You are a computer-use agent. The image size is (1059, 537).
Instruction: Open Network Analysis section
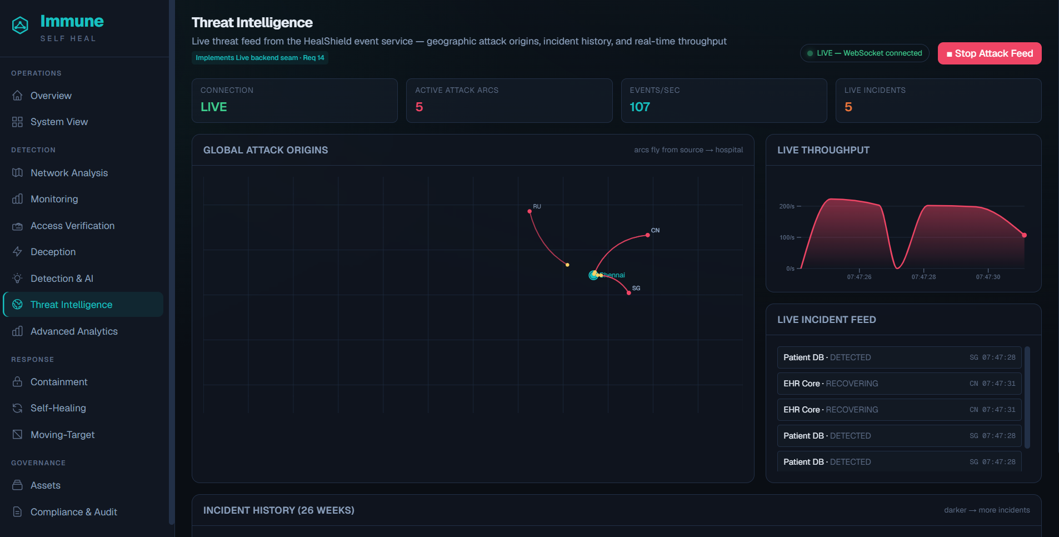pos(83,173)
